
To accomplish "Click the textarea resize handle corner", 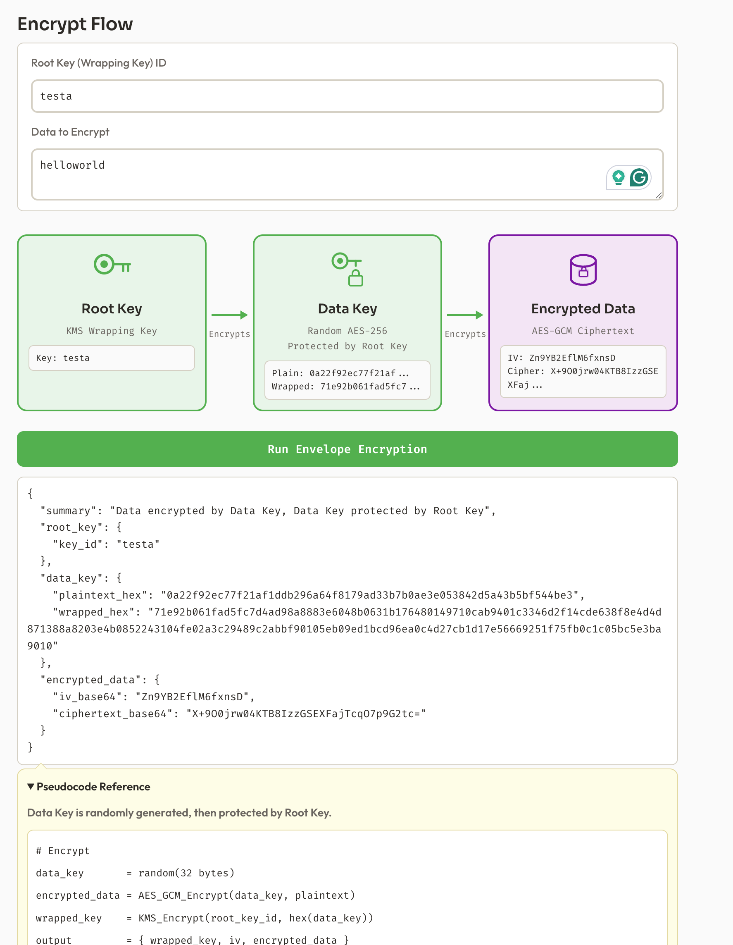I will pos(659,195).
